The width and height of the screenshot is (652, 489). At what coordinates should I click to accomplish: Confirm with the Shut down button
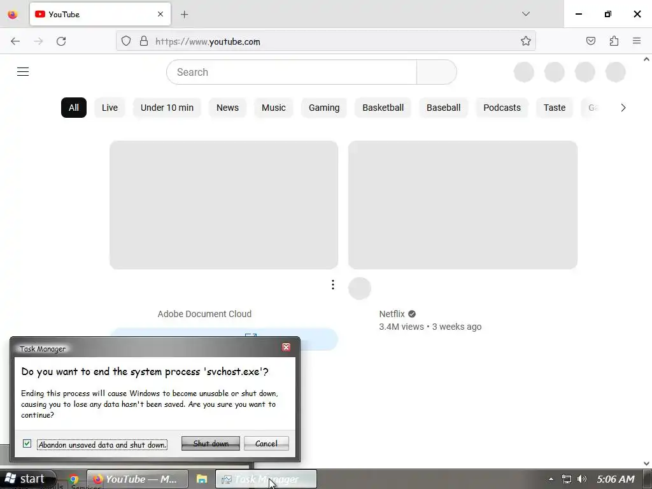[211, 444]
